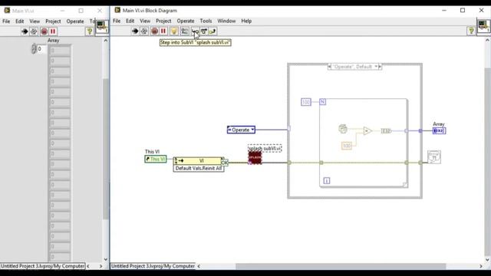Select the random number dice node
The width and height of the screenshot is (491, 276).
point(343,129)
